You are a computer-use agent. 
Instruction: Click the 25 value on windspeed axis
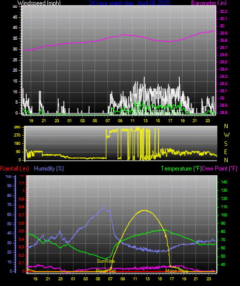[x=15, y=60]
